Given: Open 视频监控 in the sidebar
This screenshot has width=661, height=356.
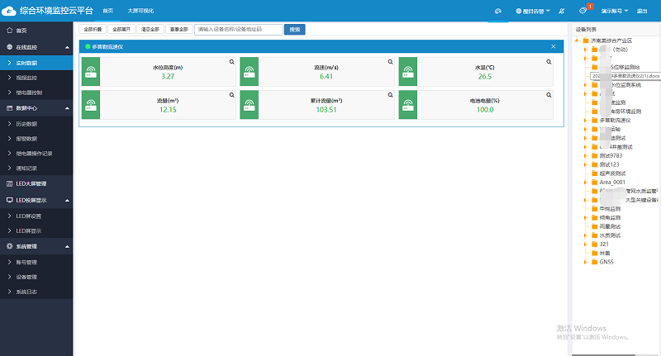Looking at the screenshot, I should [36, 78].
